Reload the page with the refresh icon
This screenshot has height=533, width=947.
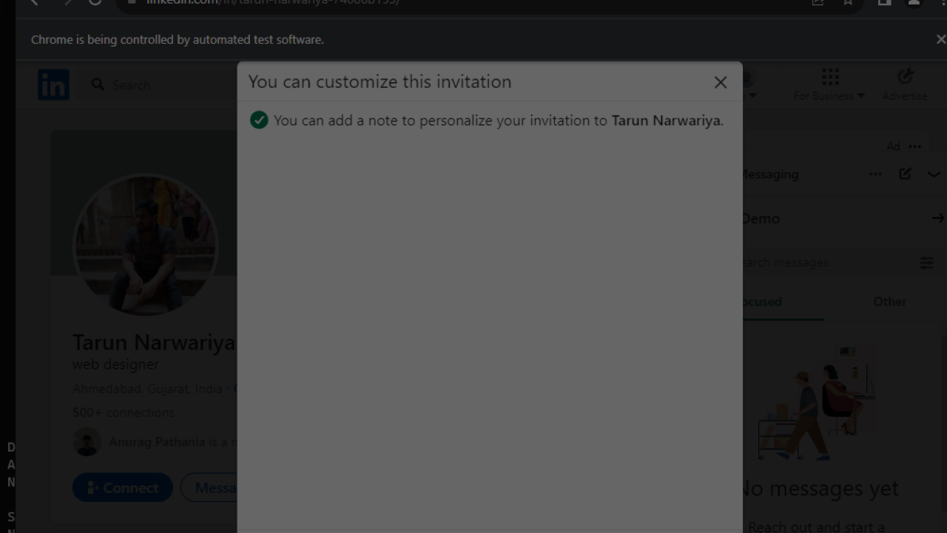coord(93,2)
